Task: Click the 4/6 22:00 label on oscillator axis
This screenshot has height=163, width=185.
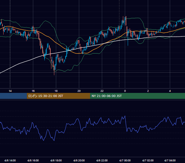Action: click(102, 160)
